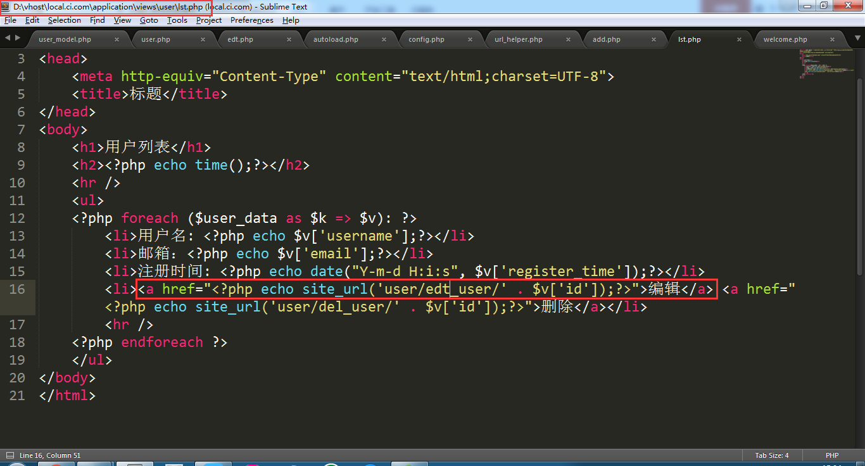Screen dimensions: 865x466
Task: Open the tab list dropdown arrow
Action: tap(858, 38)
